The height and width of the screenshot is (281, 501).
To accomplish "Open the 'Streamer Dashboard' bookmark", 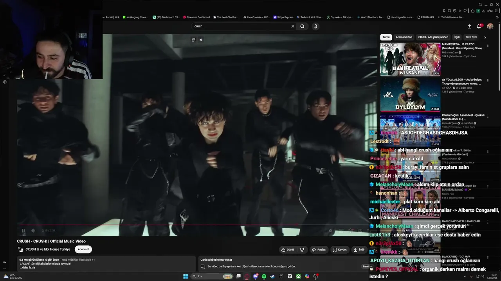I will 196,17.
